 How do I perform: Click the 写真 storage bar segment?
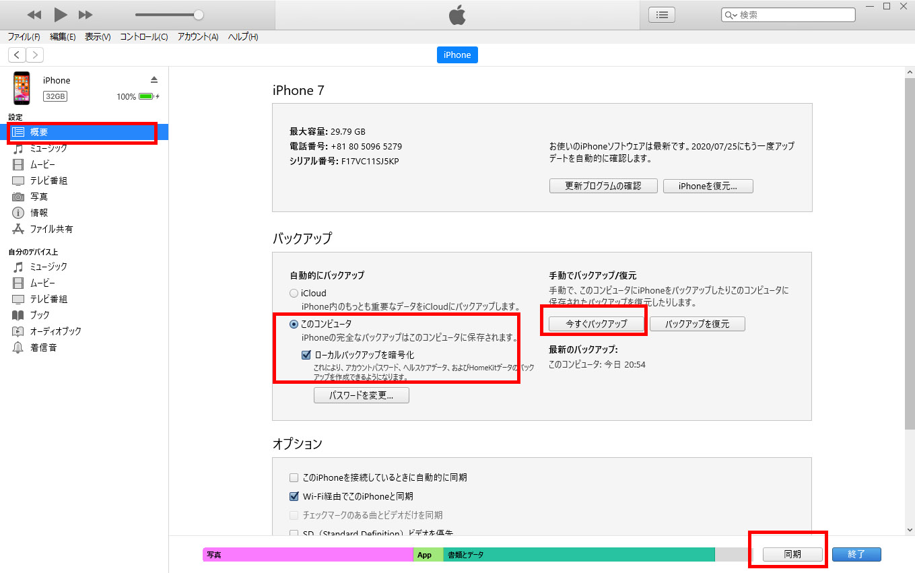point(308,555)
